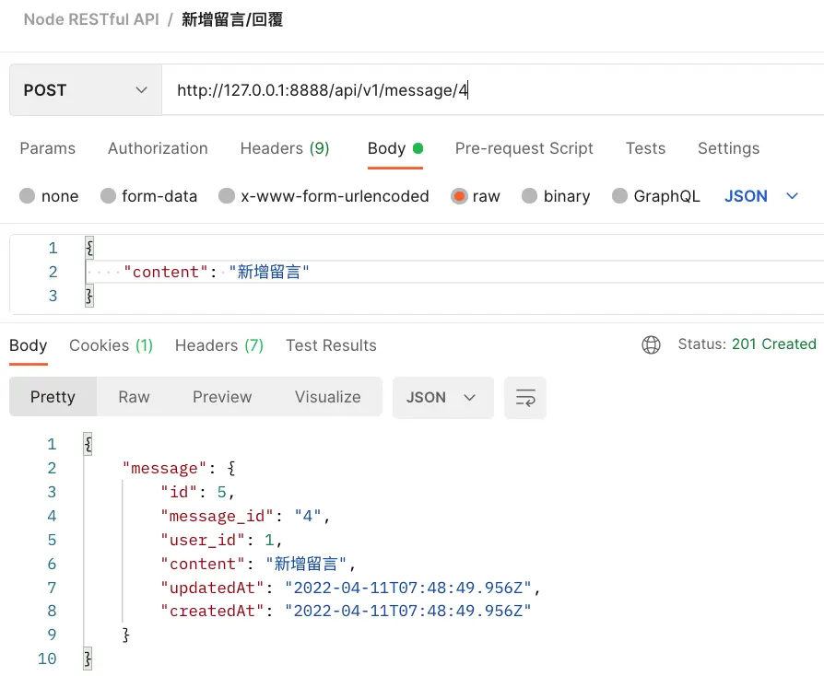The width and height of the screenshot is (824, 676).
Task: Open the response JSON format dropdown
Action: point(442,398)
